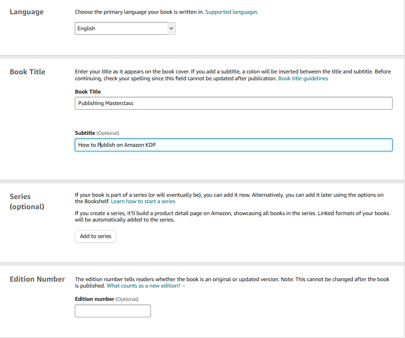This screenshot has width=405, height=338.
Task: Click the empty Edition number input box
Action: [x=113, y=311]
